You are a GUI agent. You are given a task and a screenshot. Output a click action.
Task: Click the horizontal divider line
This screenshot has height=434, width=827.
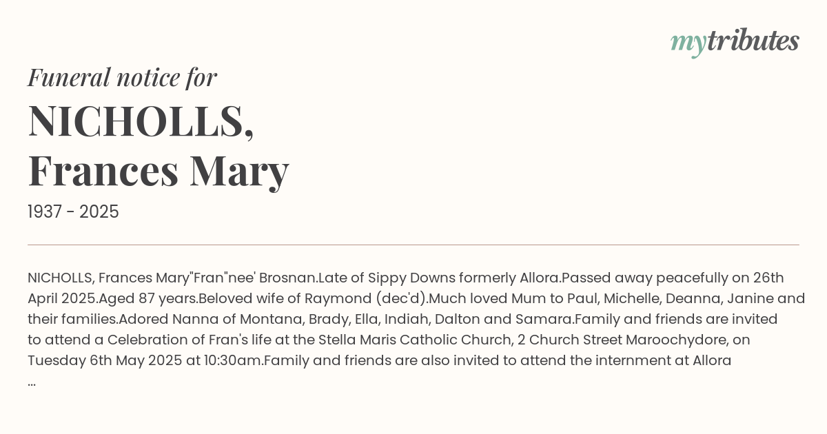tap(413, 245)
